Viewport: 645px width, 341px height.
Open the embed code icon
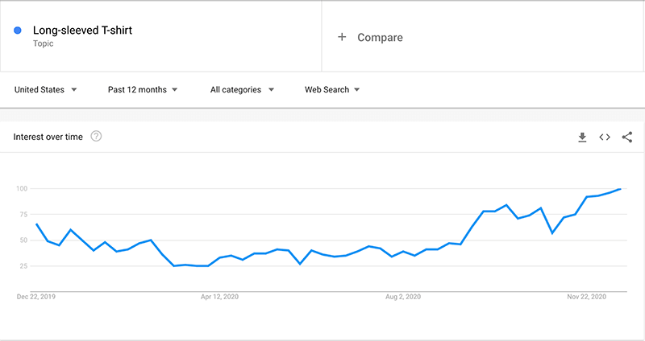pos(604,137)
